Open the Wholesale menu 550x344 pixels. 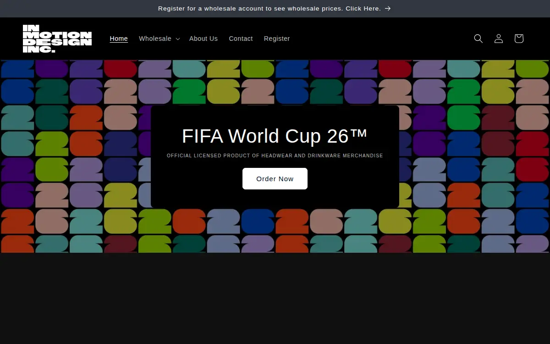[x=159, y=39]
